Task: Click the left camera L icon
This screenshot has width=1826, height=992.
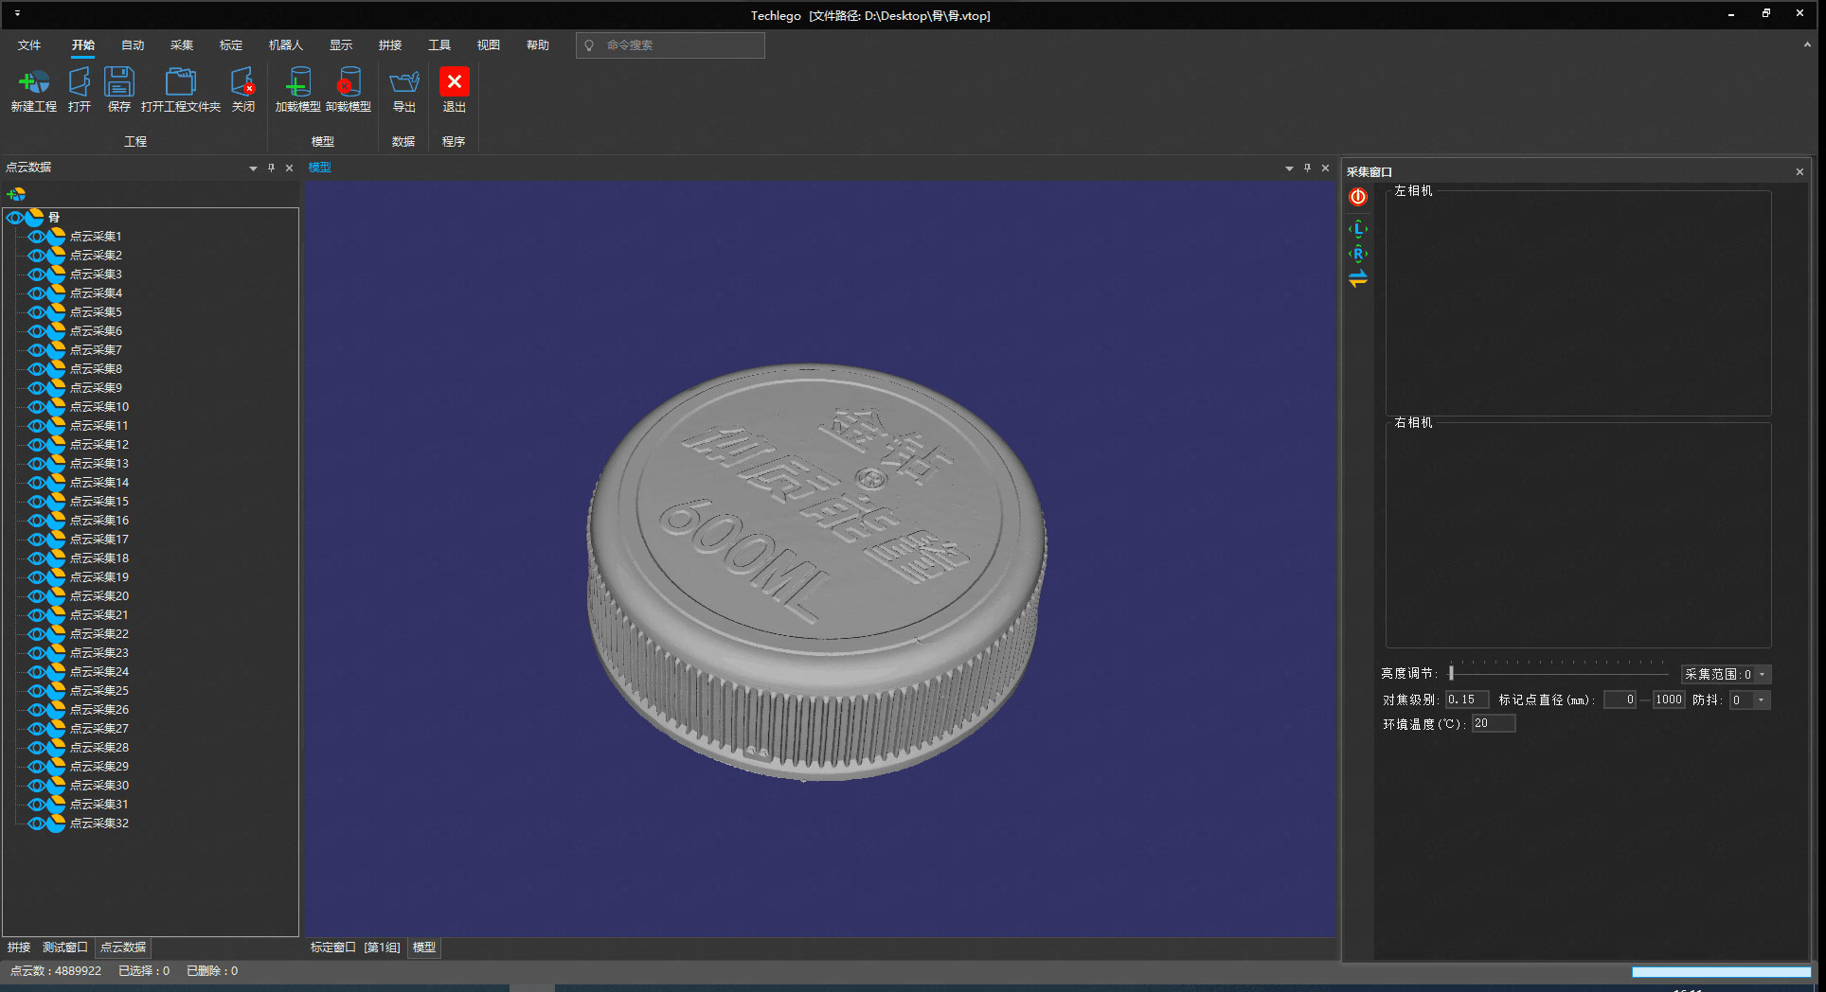Action: (1358, 229)
